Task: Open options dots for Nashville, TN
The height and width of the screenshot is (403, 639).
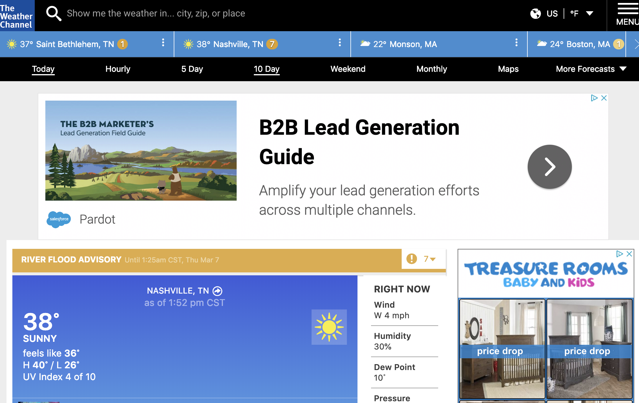Action: click(340, 43)
